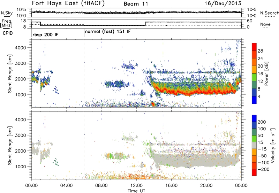The width and height of the screenshot is (279, 193).
Task: Click the 'Freq. [MHz]' axis label
Action: tap(7, 23)
